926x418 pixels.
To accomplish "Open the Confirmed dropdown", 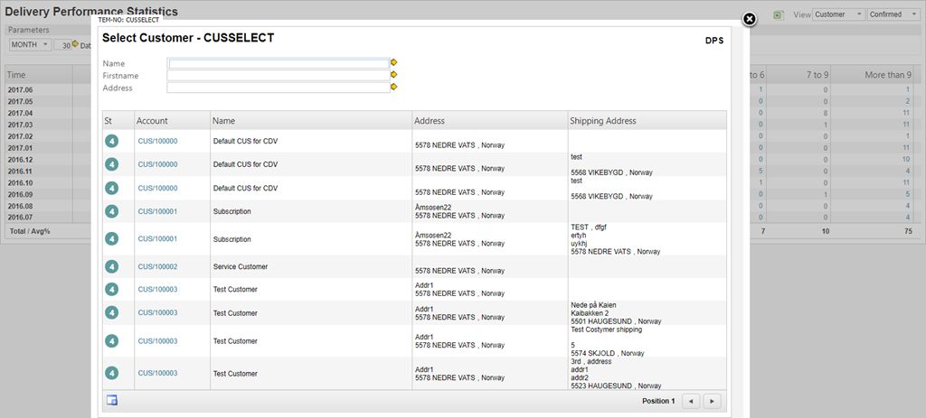I will click(x=892, y=14).
